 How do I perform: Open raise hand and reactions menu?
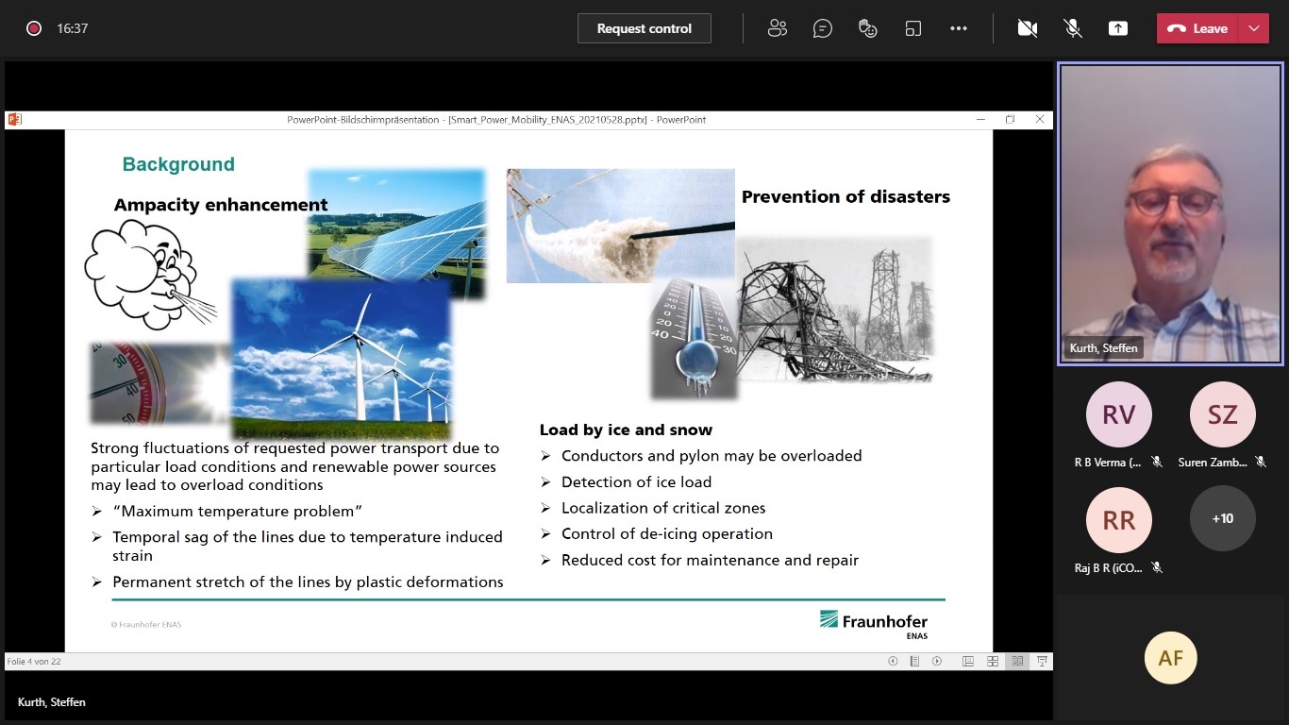coord(868,28)
